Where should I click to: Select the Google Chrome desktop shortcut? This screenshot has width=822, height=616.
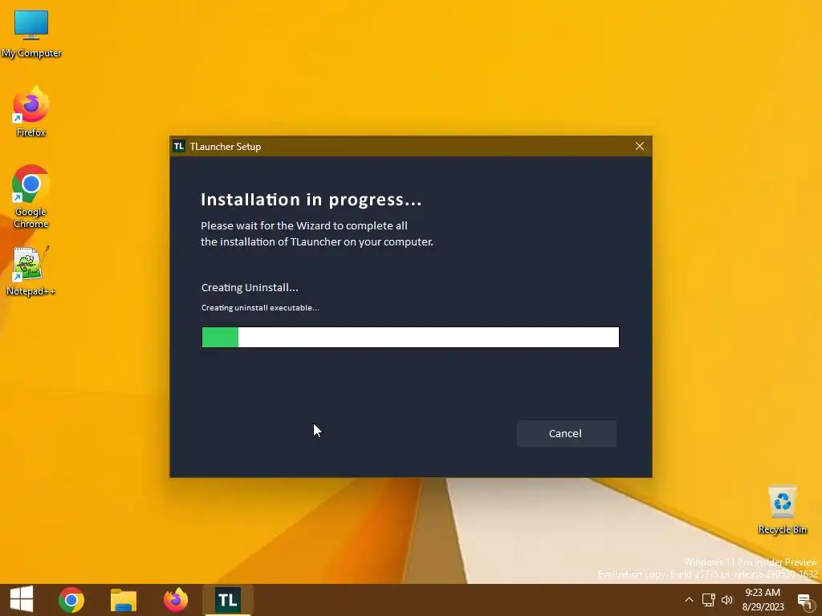click(31, 197)
